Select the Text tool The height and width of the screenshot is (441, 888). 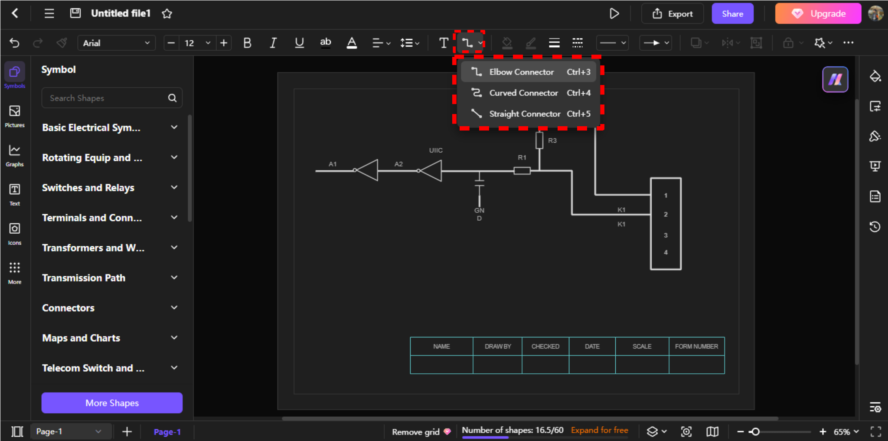pos(444,43)
